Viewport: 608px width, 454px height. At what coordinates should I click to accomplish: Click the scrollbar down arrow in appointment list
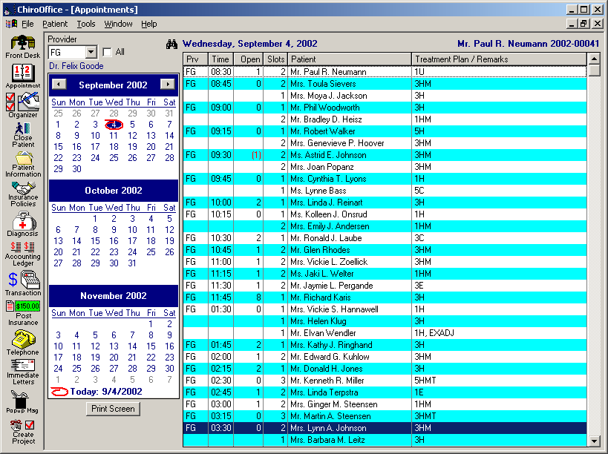point(594,441)
